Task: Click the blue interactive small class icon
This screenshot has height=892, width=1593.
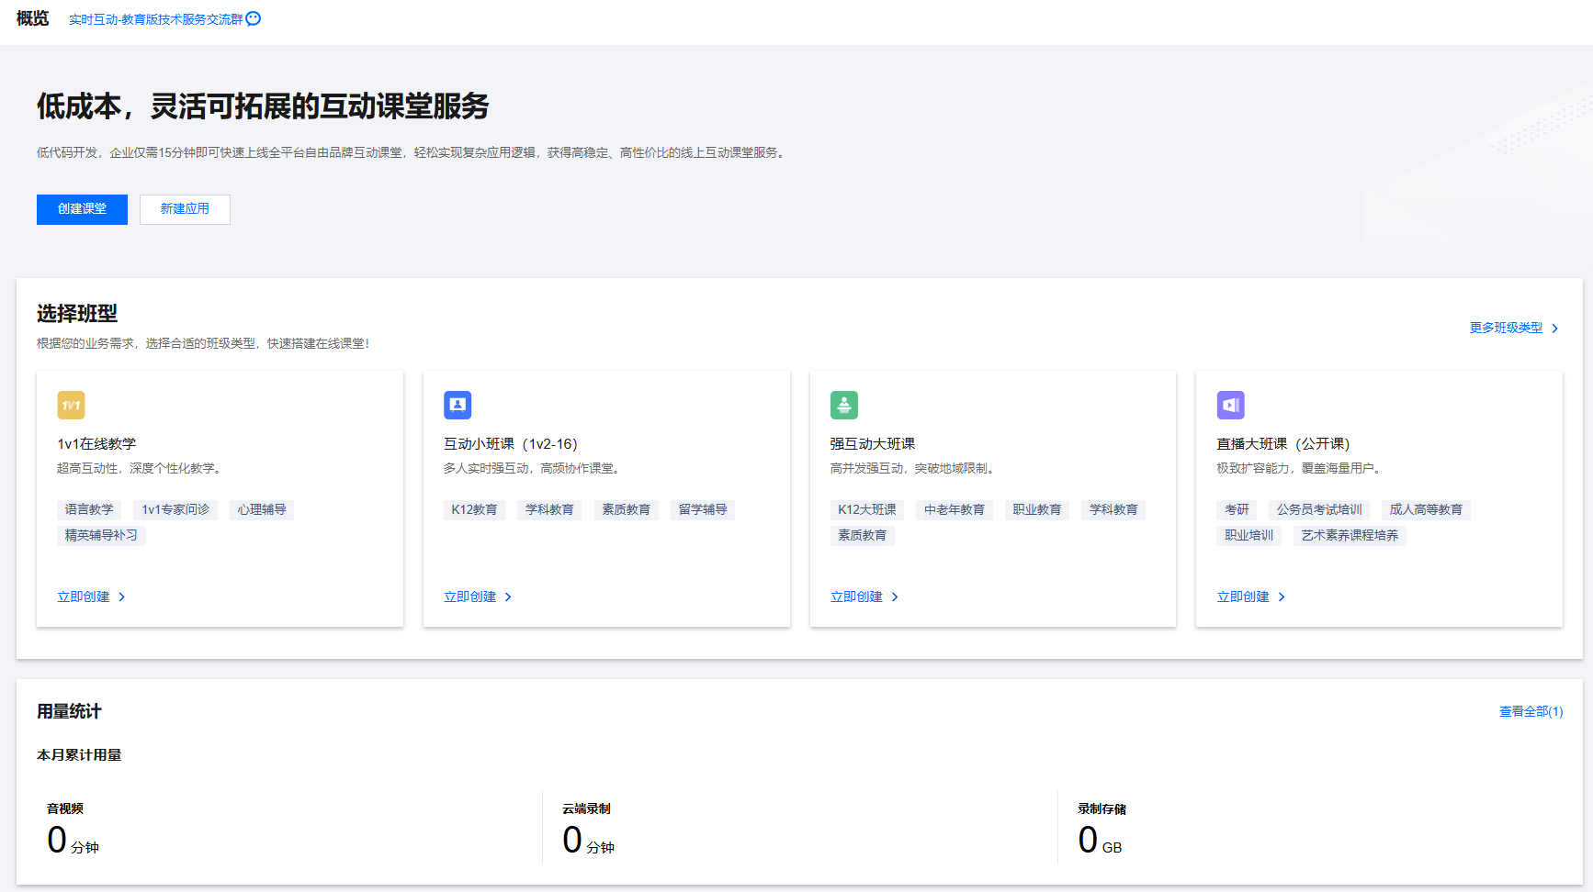Action: [x=458, y=405]
